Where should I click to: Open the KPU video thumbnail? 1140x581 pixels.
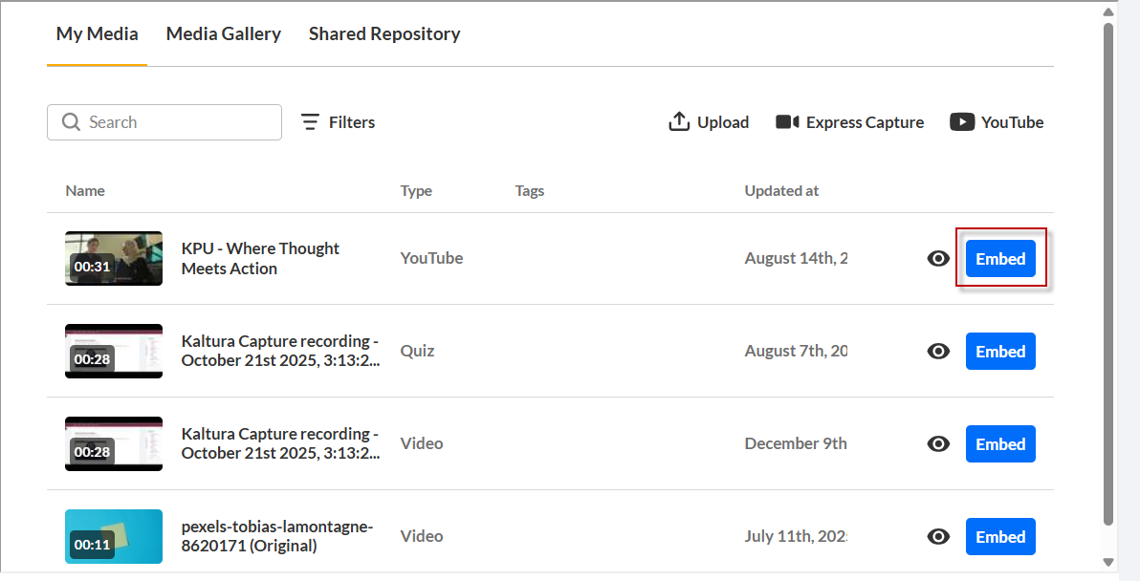point(114,259)
